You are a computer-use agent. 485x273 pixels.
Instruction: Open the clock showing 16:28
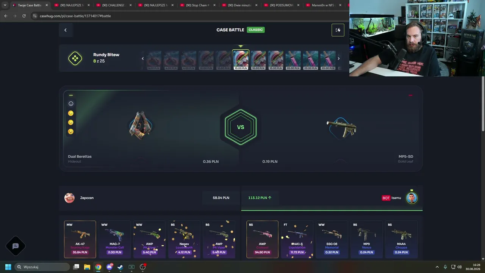pyautogui.click(x=473, y=267)
